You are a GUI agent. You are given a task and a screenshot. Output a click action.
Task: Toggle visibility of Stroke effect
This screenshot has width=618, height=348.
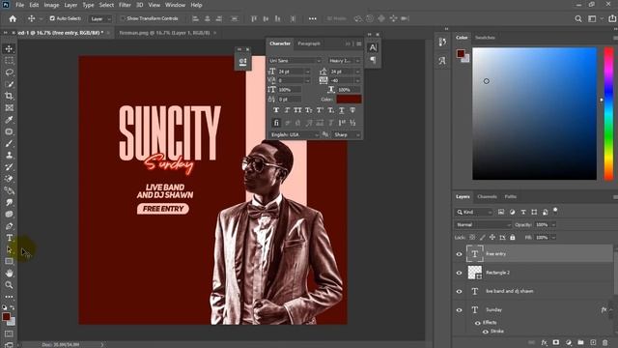[485, 332]
